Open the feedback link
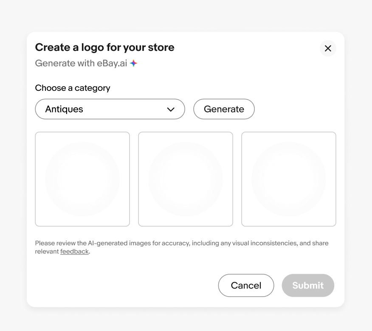The width and height of the screenshot is (372, 331). [x=74, y=252]
